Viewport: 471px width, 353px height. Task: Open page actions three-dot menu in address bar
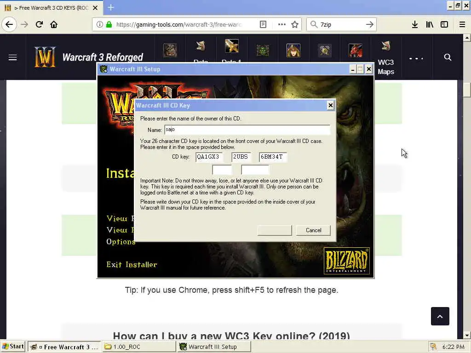(x=282, y=24)
